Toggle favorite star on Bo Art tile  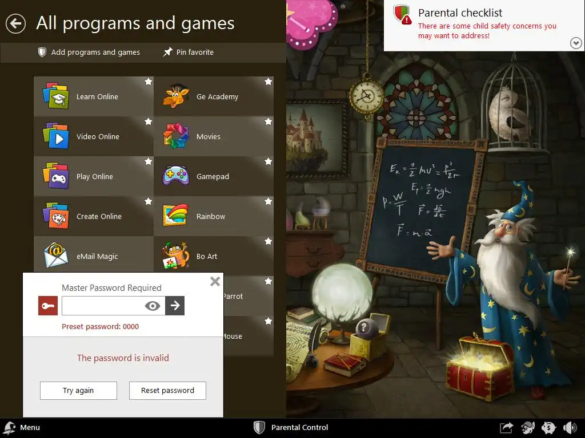[x=269, y=241]
